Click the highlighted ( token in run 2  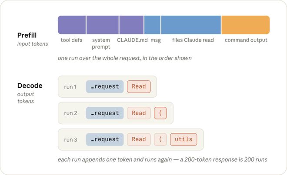point(160,113)
